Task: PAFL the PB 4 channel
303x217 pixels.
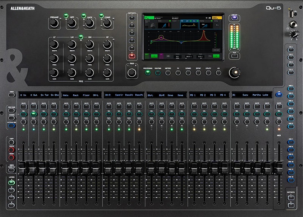Action: tap(225, 122)
